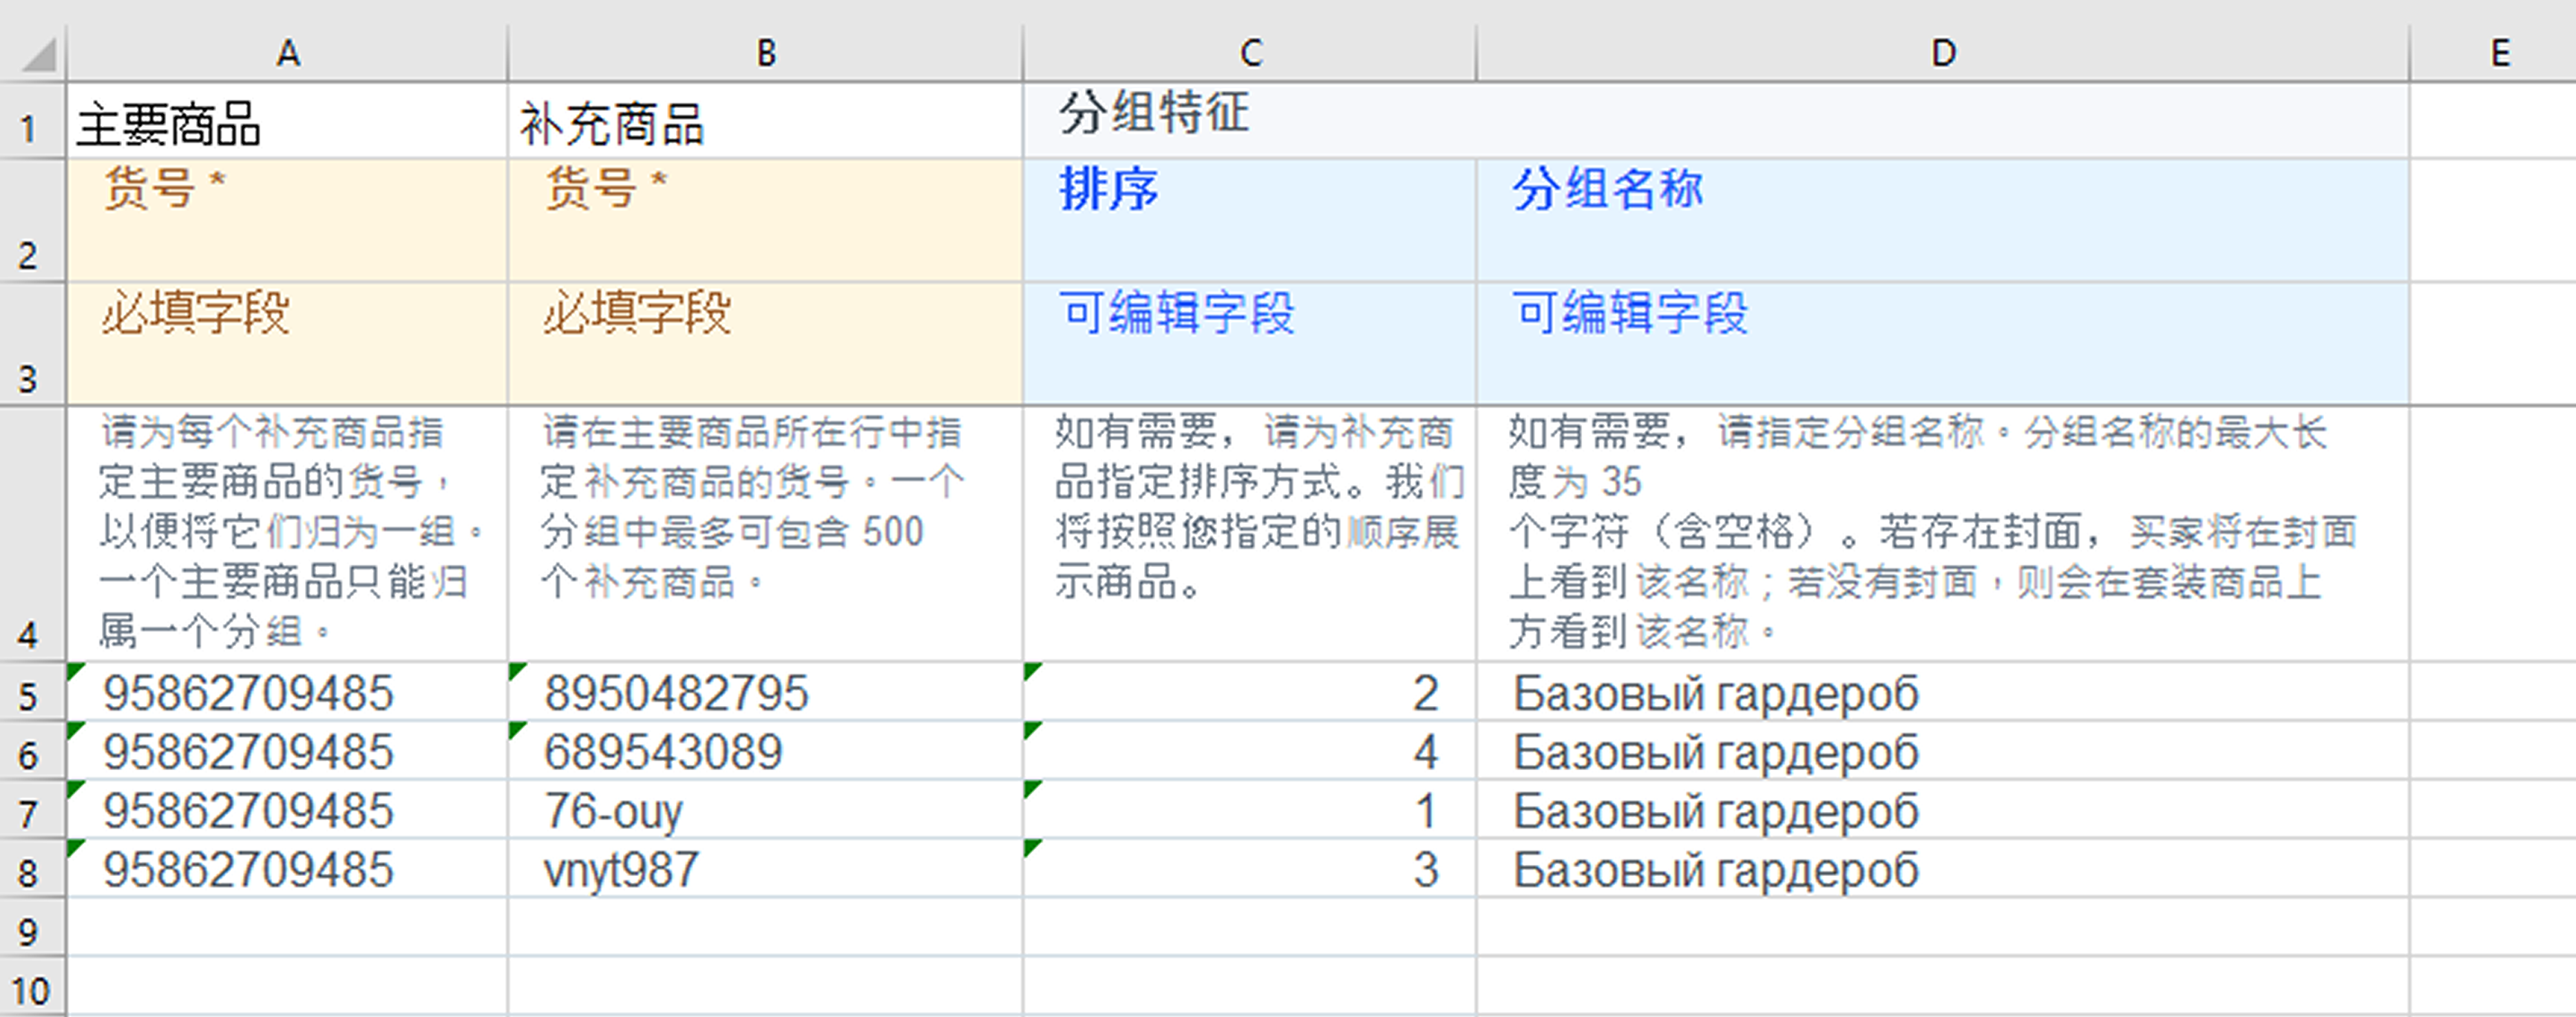2576x1017 pixels.
Task: Click the 分组特征 header cell
Action: [1154, 113]
